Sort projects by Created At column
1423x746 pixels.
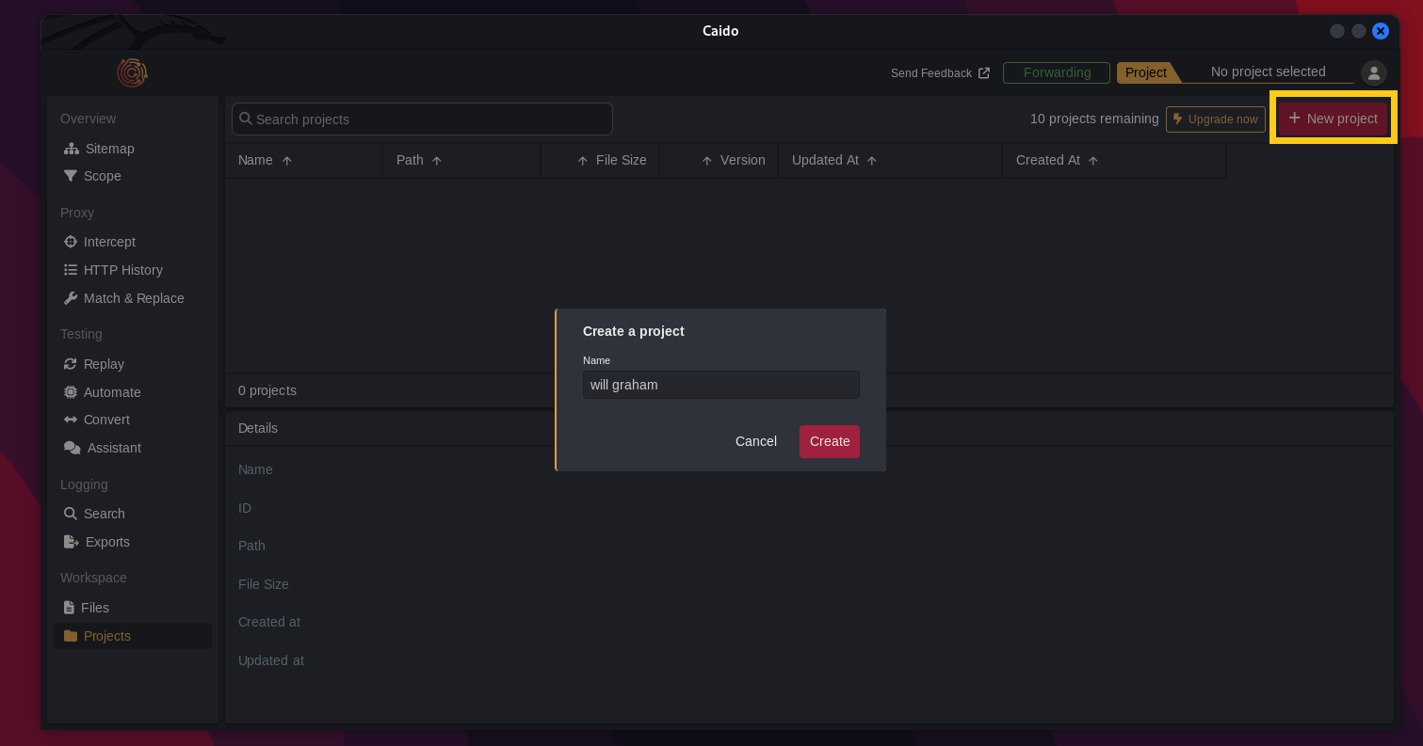[x=1114, y=160]
